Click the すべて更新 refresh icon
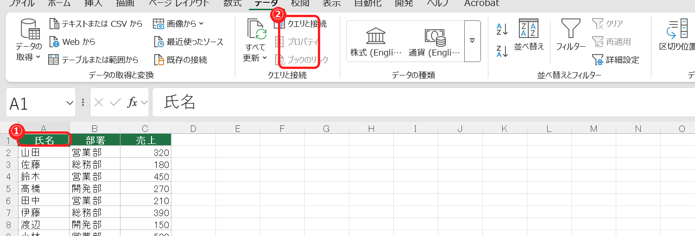Image resolution: width=695 pixels, height=236 pixels. [257, 29]
